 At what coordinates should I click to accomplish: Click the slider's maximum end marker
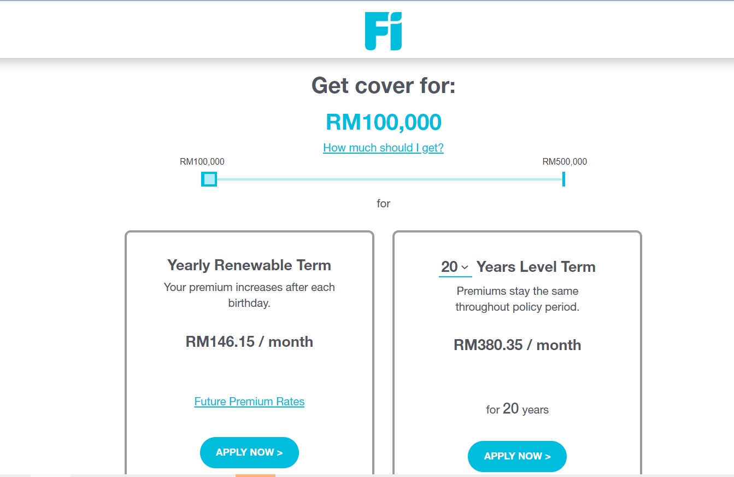pyautogui.click(x=563, y=179)
